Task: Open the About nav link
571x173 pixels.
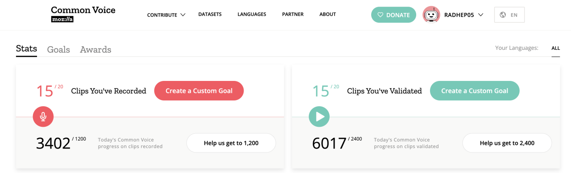Action: click(x=327, y=14)
